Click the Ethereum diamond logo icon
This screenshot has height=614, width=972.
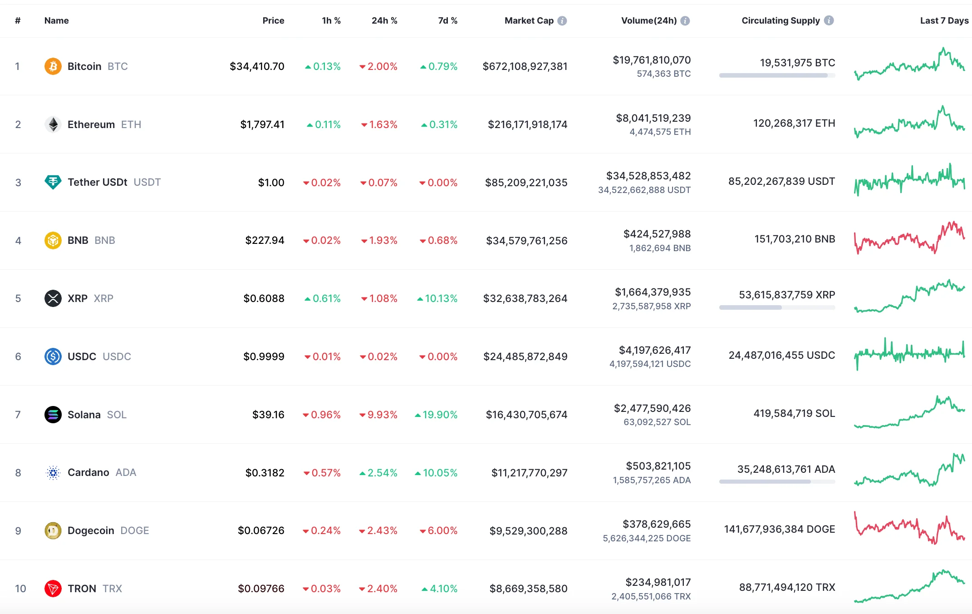click(53, 124)
